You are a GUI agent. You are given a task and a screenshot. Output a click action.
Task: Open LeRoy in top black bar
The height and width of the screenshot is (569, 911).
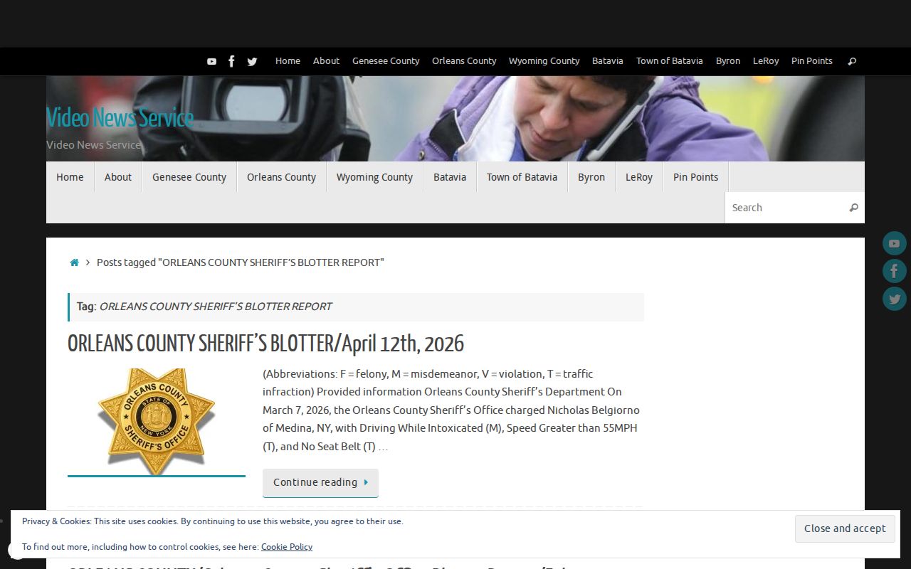point(766,61)
